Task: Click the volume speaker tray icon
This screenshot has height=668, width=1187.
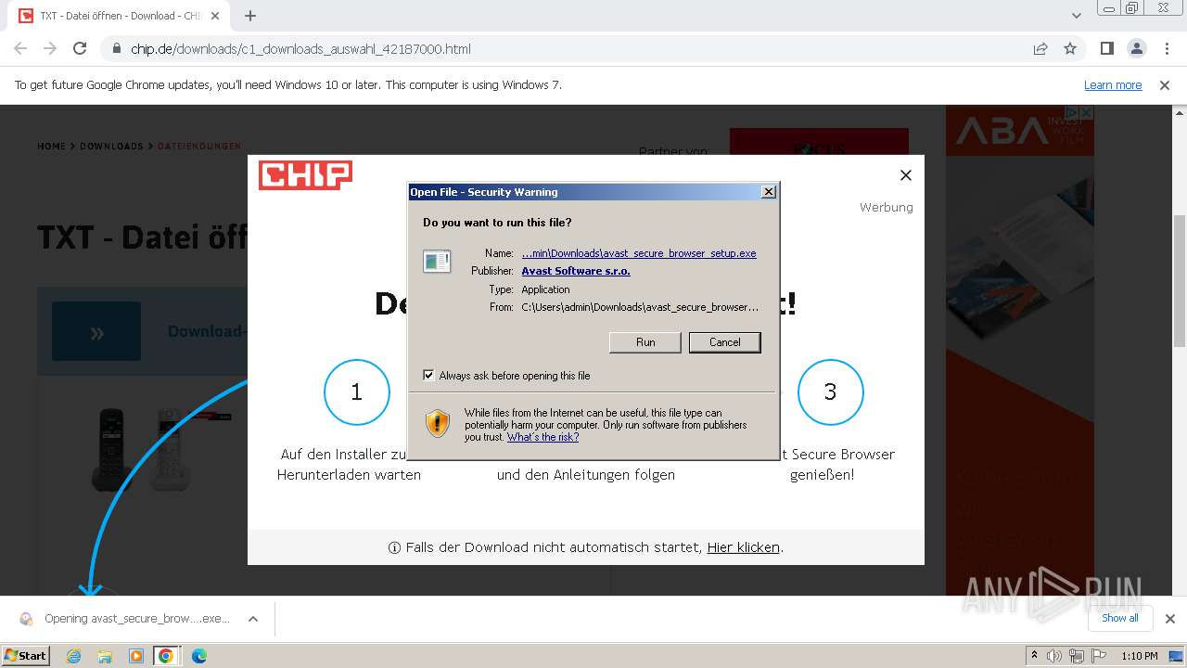Action: (1054, 656)
